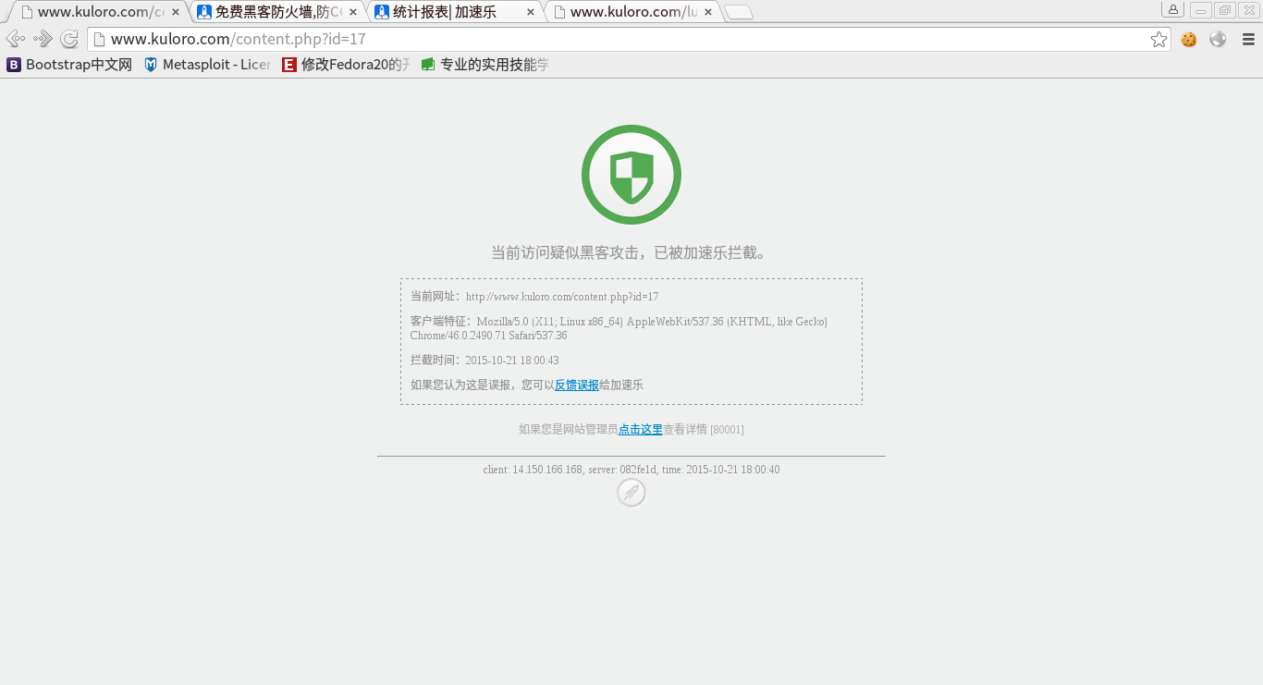Open the globe extension icon in toolbar

(x=1218, y=39)
